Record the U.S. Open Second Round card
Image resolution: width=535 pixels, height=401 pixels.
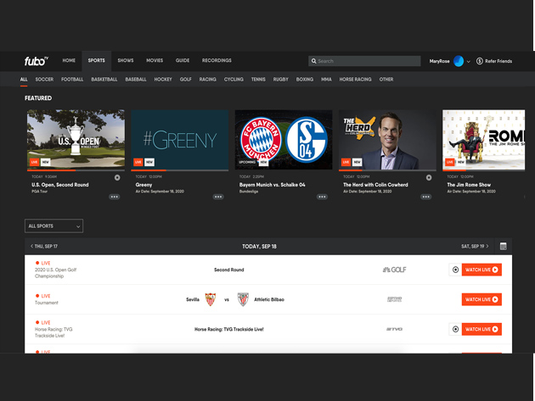click(117, 177)
